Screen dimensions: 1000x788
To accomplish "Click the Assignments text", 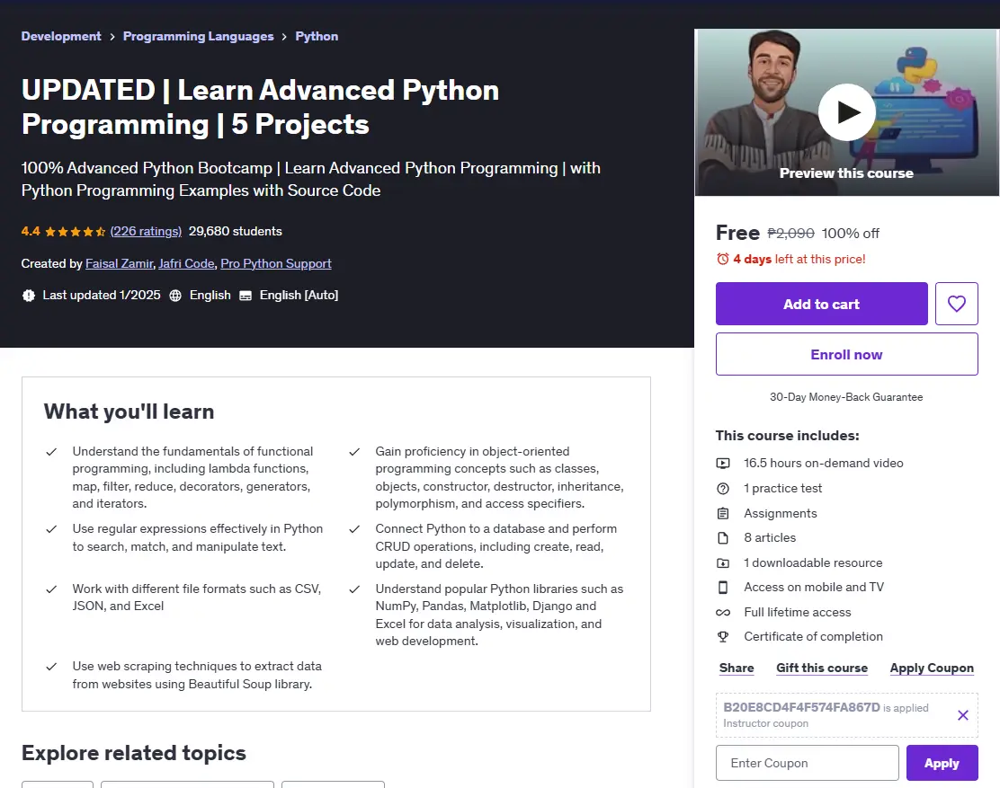I will pyautogui.click(x=780, y=513).
